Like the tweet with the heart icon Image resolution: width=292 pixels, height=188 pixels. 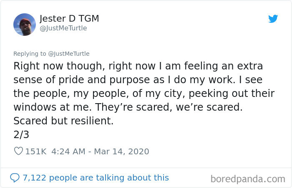tap(18, 151)
